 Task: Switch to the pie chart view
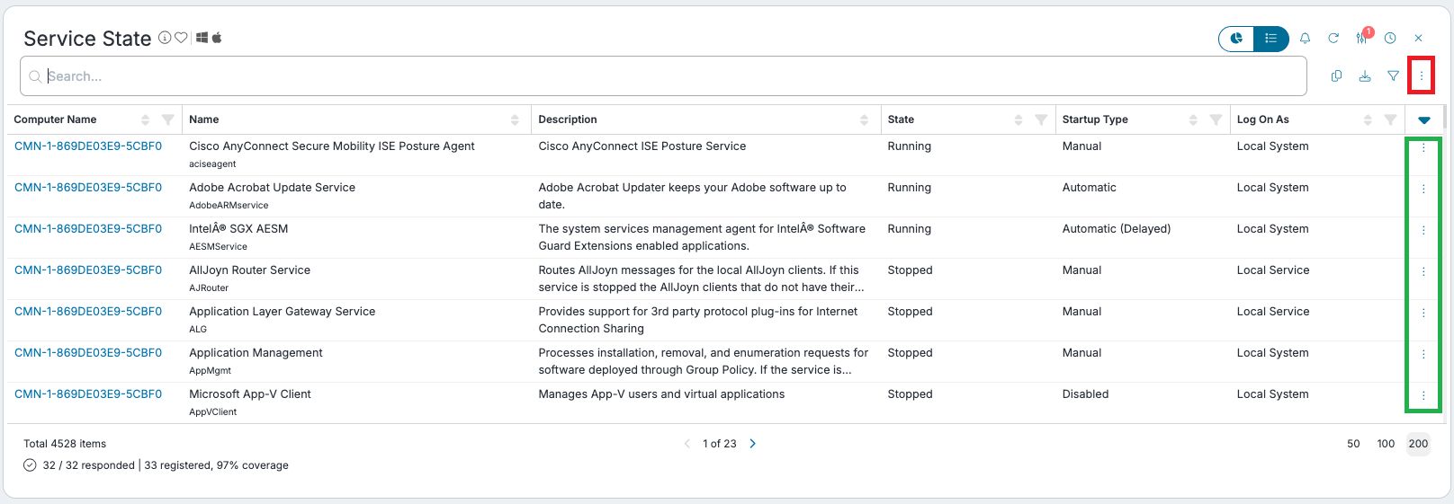(1237, 39)
